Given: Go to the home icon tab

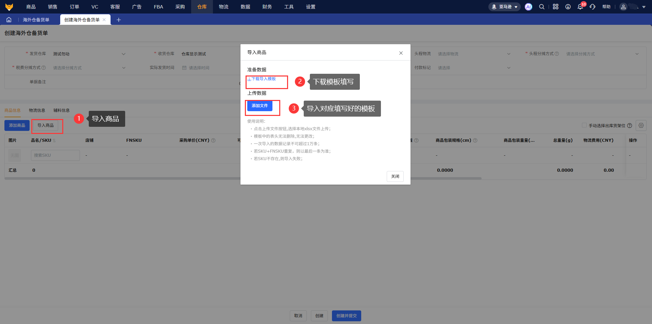Looking at the screenshot, I should coord(9,20).
